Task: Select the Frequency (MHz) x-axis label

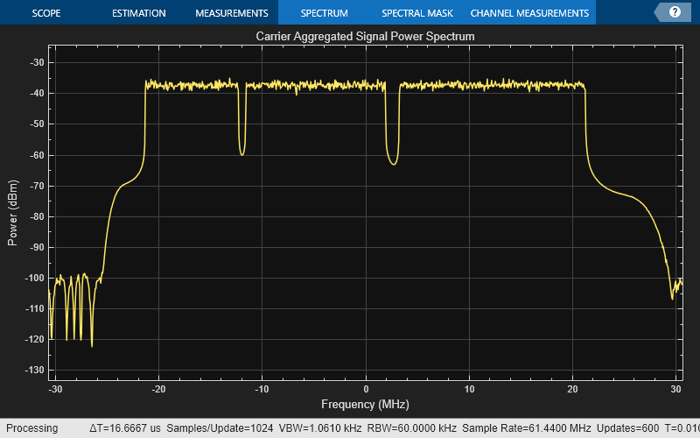Action: point(365,405)
